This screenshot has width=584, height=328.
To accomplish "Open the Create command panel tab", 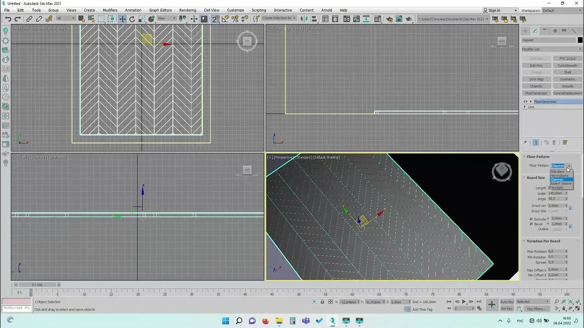I will [525, 31].
